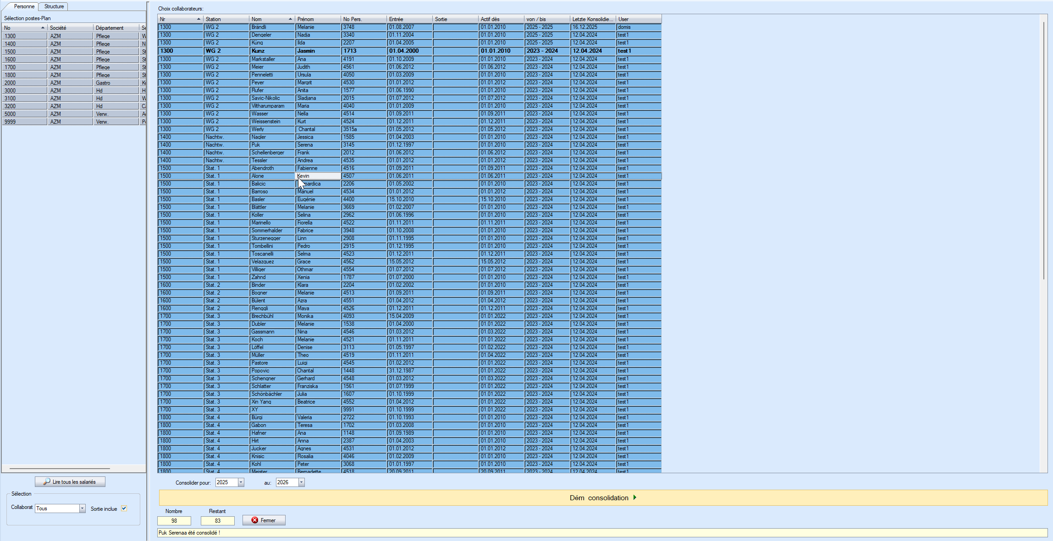Toggle the Sortie inclue checkbox
This screenshot has width=1053, height=541.
[x=124, y=508]
